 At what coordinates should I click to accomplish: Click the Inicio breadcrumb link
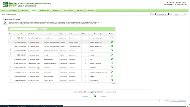(x=4, y=15)
